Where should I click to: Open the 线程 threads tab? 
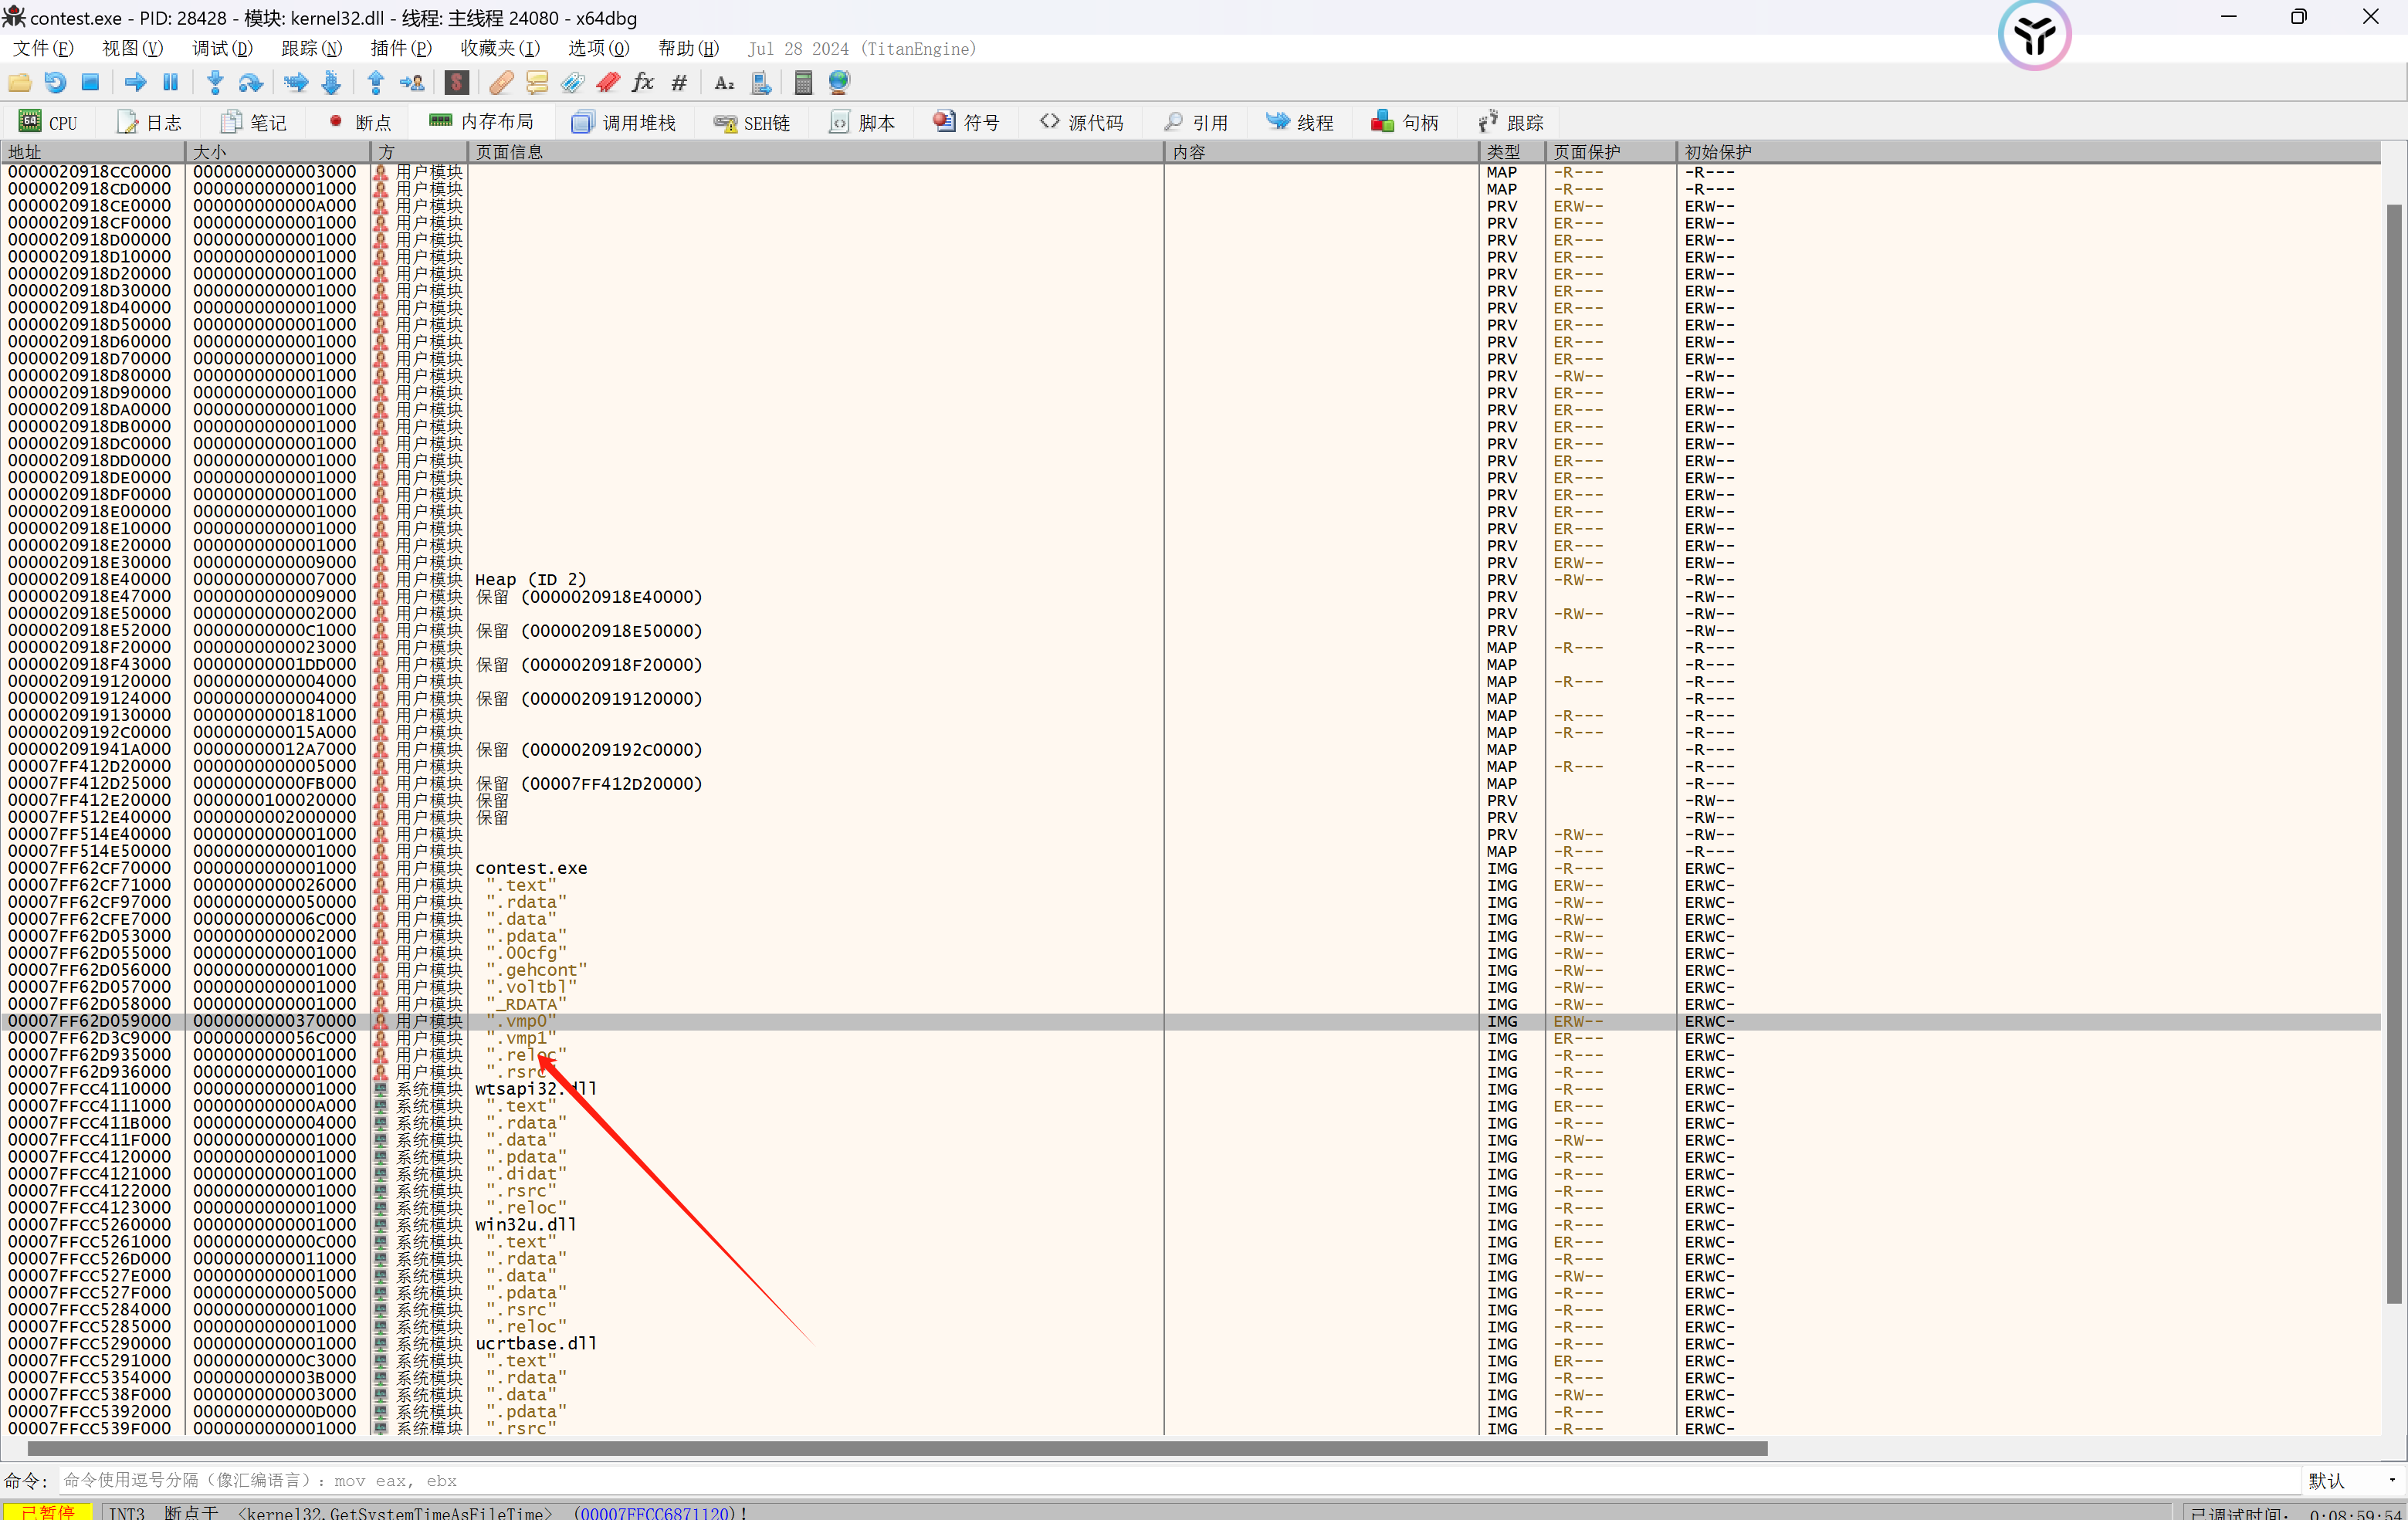[1300, 122]
